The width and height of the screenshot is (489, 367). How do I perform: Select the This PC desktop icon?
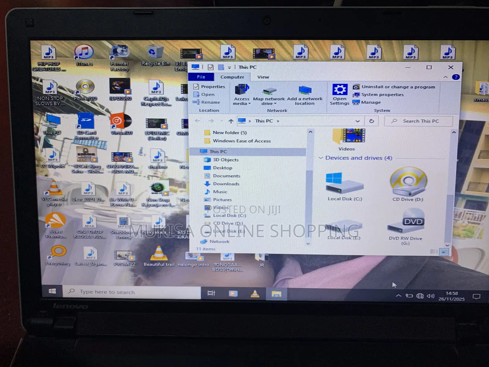tap(52, 124)
